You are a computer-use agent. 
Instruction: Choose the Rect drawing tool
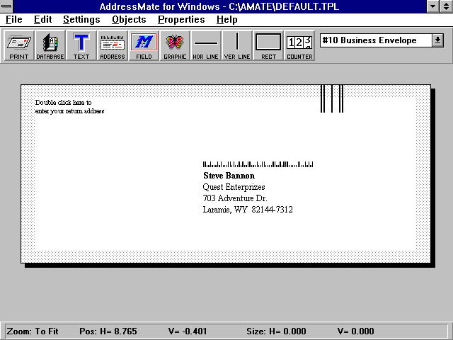point(268,45)
